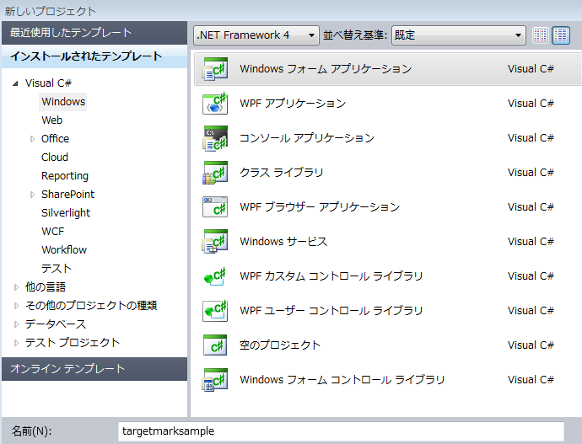Select 'WPF ユーザー コントロール ライブラリ' name

pyautogui.click(x=331, y=311)
